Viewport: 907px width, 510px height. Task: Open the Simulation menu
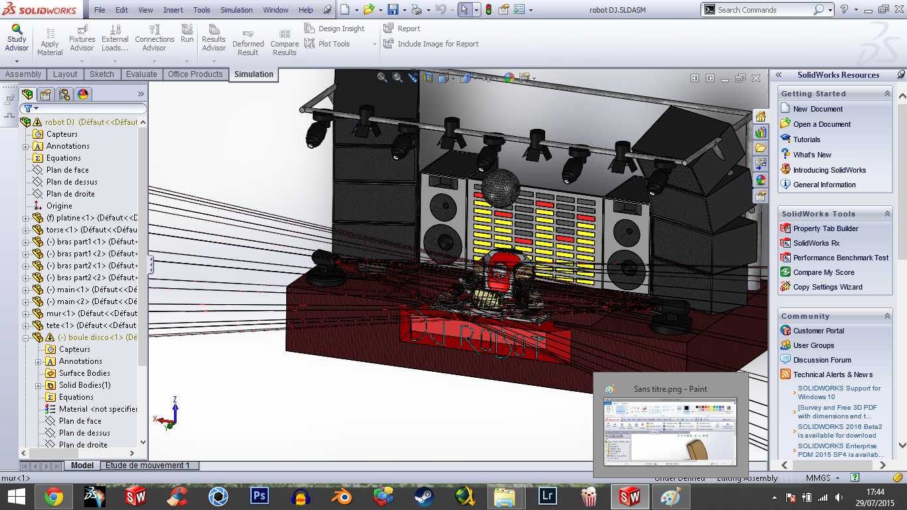(236, 10)
